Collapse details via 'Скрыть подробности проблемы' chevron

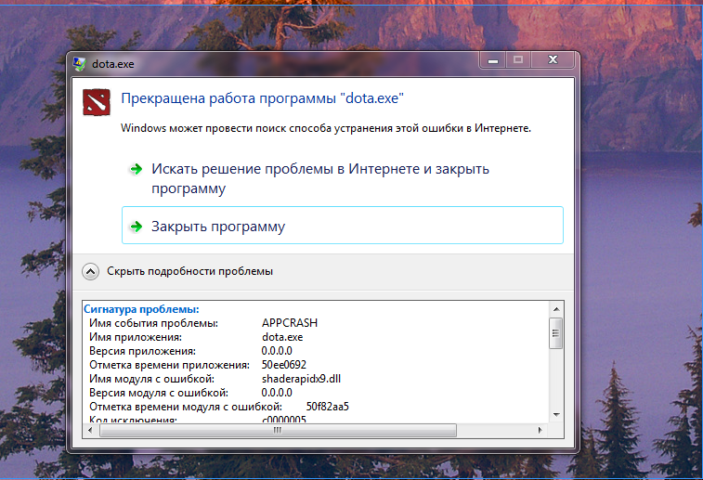(91, 272)
